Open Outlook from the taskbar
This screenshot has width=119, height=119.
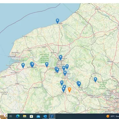(x=45, y=116)
